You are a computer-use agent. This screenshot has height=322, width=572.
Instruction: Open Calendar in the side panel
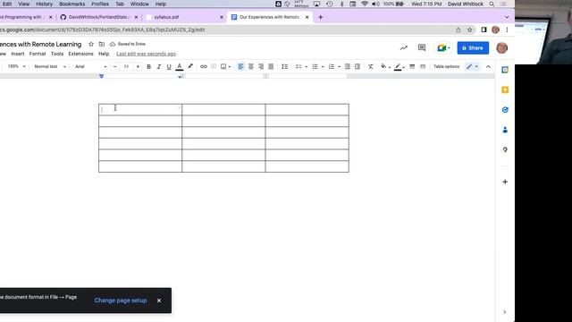(505, 70)
